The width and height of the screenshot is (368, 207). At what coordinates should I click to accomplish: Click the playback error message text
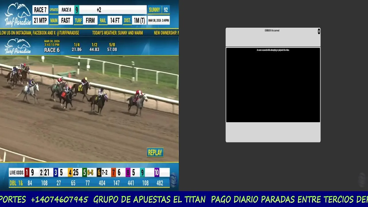273,50
